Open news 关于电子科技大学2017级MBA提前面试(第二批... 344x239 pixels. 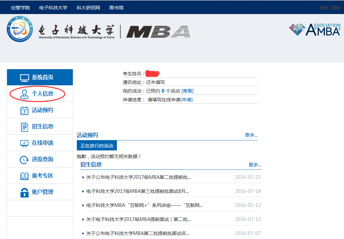tap(138, 220)
